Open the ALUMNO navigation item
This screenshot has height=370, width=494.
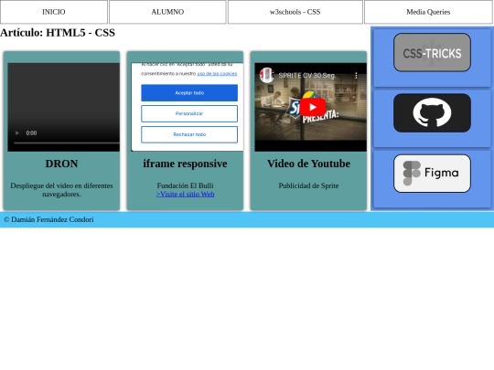click(x=167, y=12)
